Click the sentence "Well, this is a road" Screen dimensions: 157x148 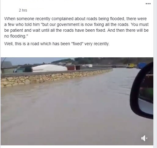[x=57, y=44]
